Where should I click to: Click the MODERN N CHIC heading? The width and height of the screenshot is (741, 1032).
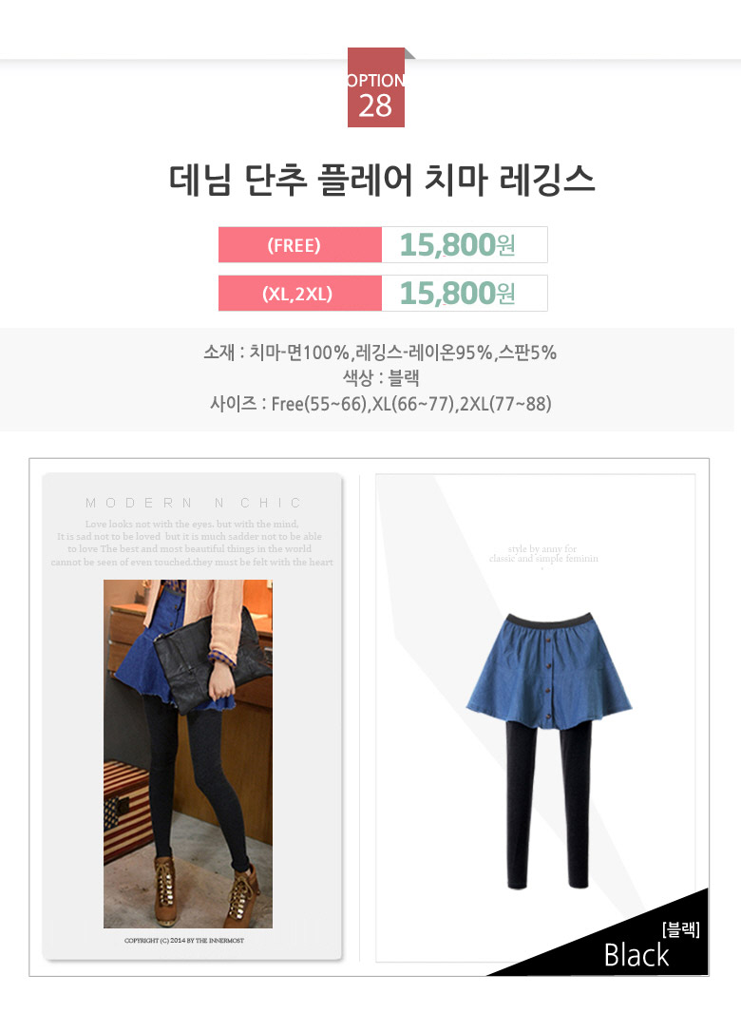click(193, 503)
